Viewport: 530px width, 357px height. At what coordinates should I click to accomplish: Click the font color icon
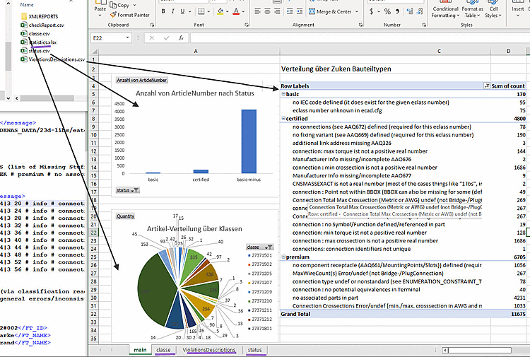237,11
